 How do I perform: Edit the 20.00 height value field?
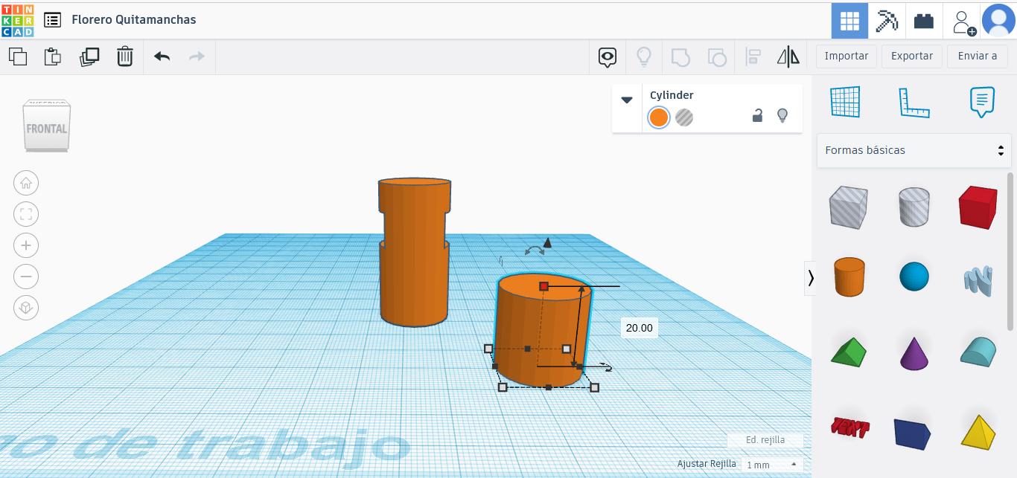640,328
